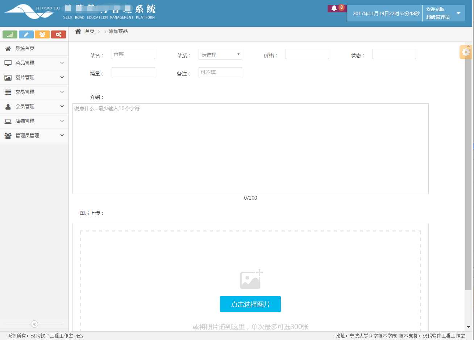The width and height of the screenshot is (474, 340).
Task: Click the orange users shortcut button
Action: click(x=42, y=34)
